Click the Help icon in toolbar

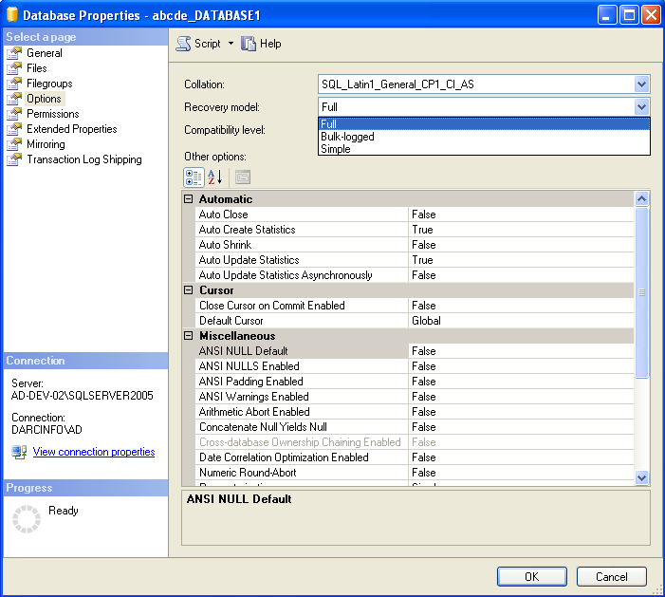click(x=249, y=44)
